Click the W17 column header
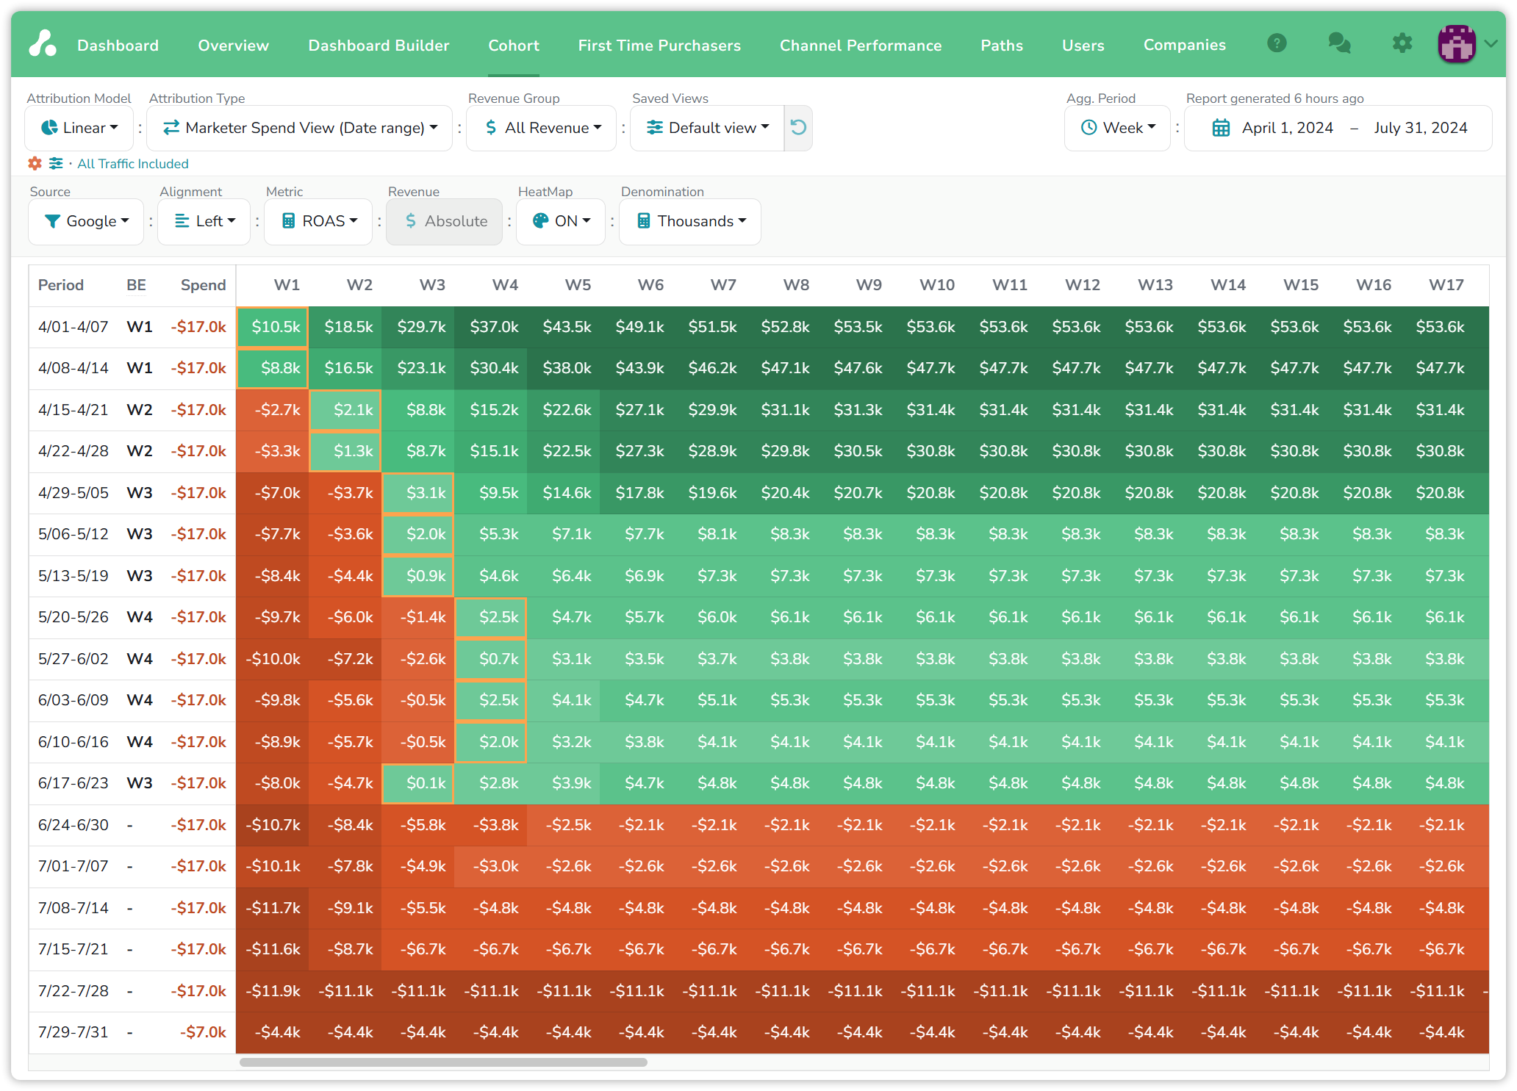 (x=1446, y=285)
